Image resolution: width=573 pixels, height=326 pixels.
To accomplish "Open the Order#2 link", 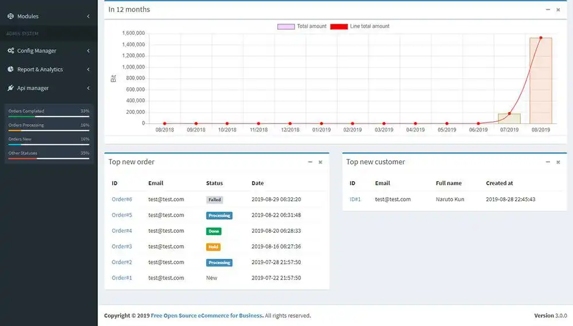I will 121,262.
